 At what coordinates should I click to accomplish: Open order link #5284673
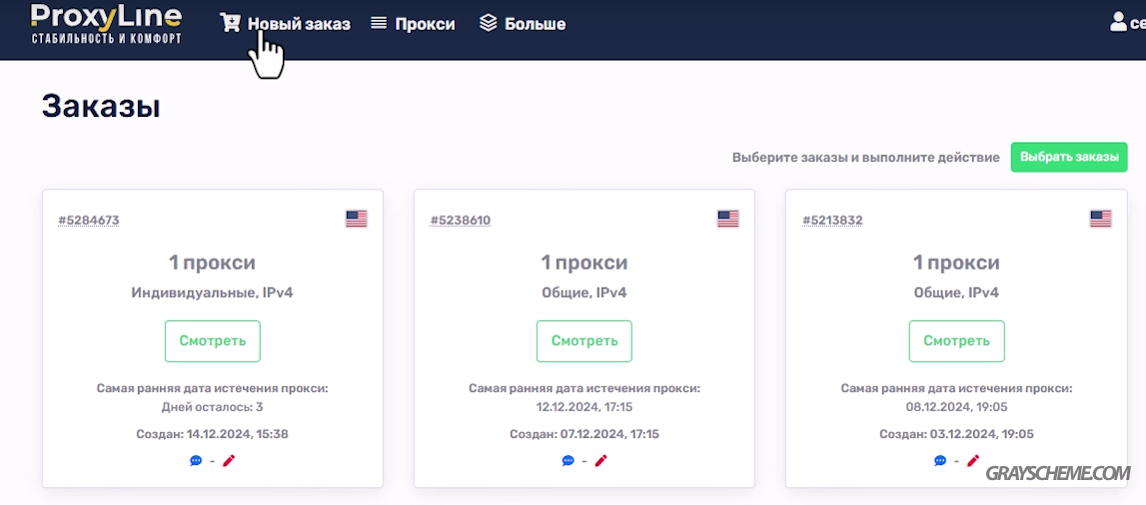[x=89, y=220]
